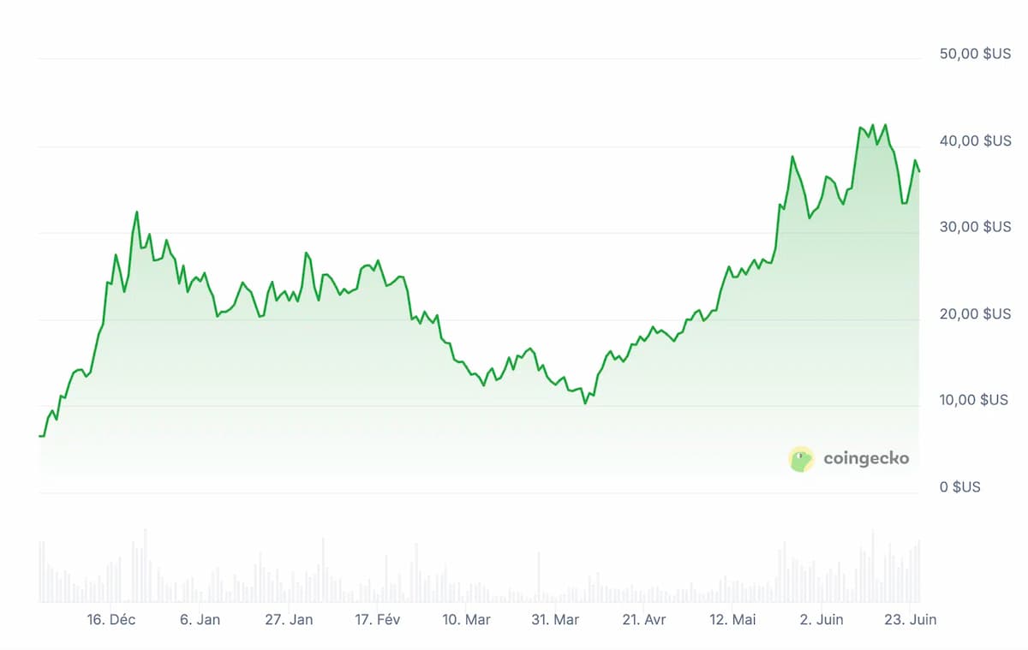Click the 50,00 $US price axis label
The height and width of the screenshot is (650, 1028).
click(x=975, y=53)
